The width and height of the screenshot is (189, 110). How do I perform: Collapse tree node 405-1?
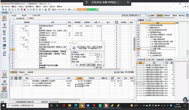[24, 40]
